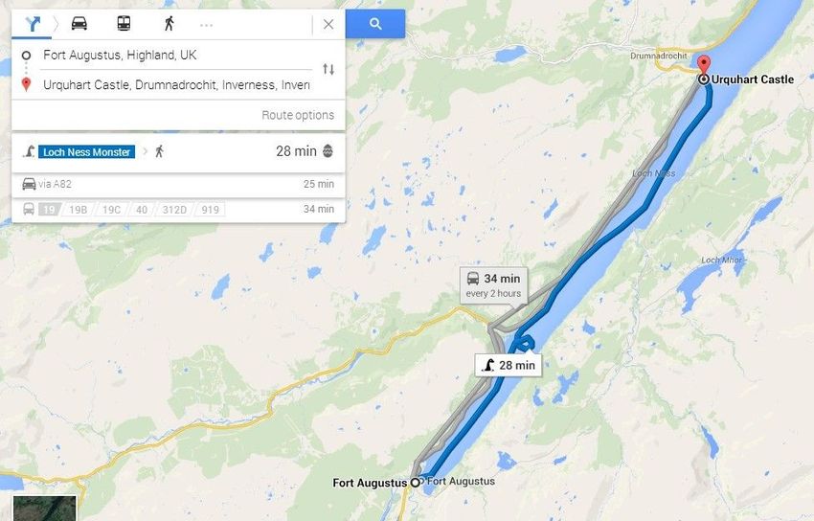The width and height of the screenshot is (814, 521).
Task: Close the directions panel
Action: point(328,24)
